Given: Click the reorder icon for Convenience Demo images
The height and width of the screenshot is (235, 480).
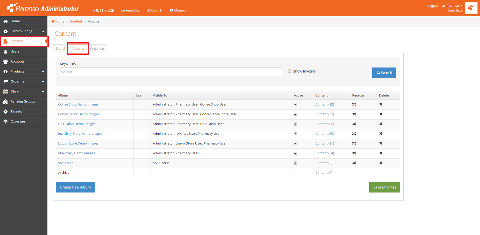Looking at the screenshot, I should 354,114.
